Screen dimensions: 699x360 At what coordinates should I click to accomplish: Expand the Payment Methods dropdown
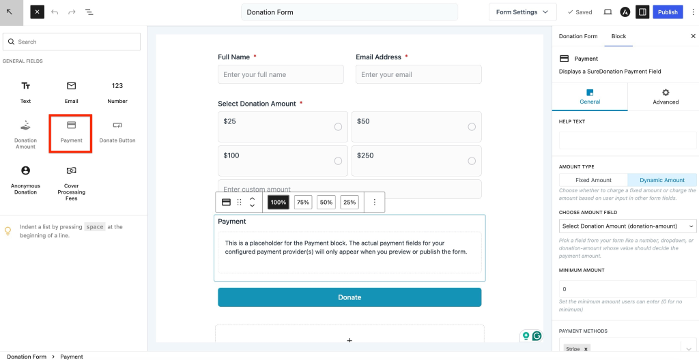[x=689, y=349]
